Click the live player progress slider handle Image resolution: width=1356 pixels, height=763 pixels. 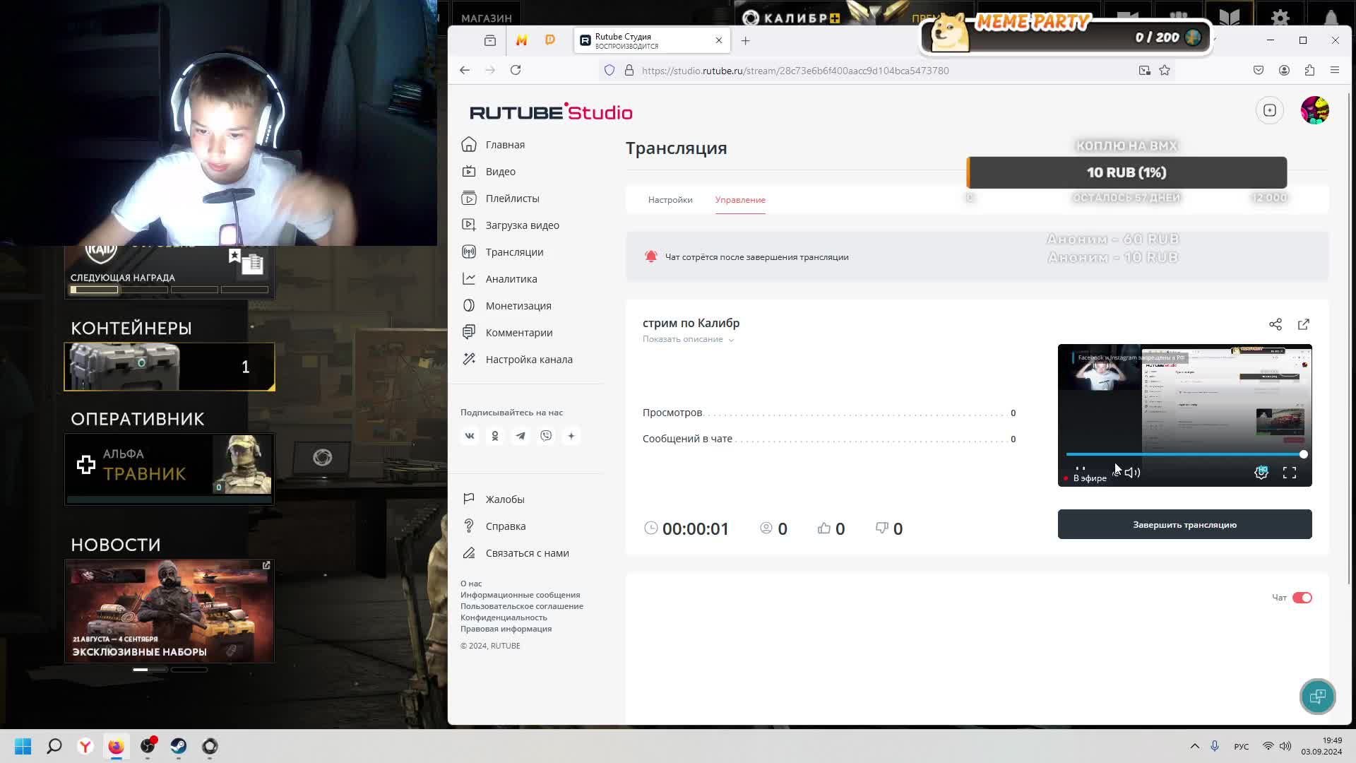coord(1303,454)
